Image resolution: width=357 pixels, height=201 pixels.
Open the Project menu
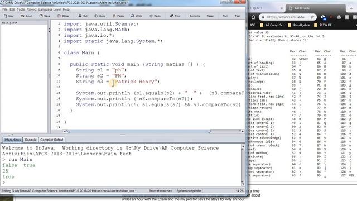click(x=31, y=9)
